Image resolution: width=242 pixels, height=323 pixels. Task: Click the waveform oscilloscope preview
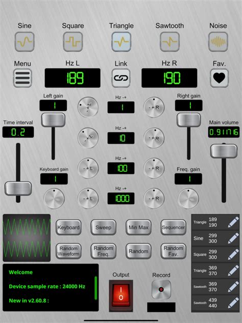[27, 238]
